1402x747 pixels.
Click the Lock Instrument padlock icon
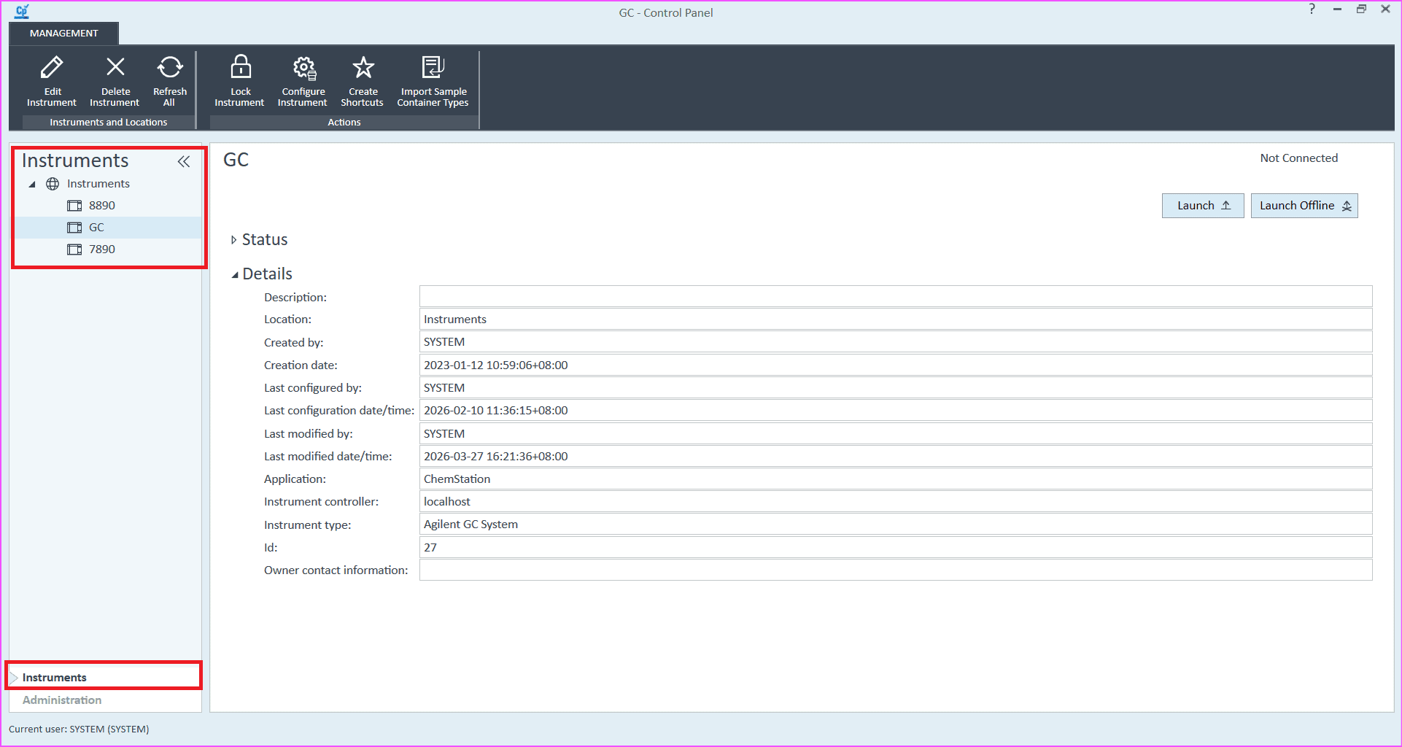(241, 66)
